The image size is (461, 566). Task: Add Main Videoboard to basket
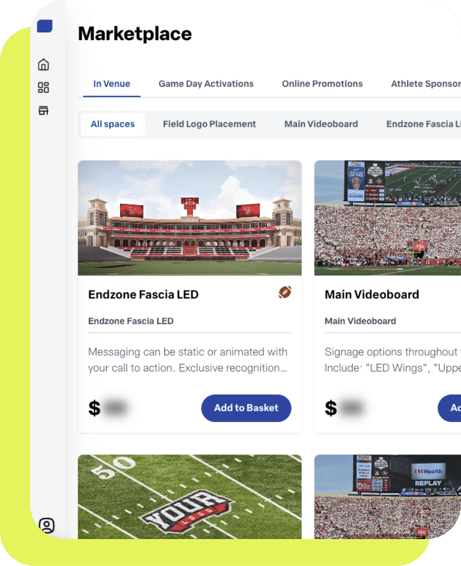pyautogui.click(x=450, y=408)
